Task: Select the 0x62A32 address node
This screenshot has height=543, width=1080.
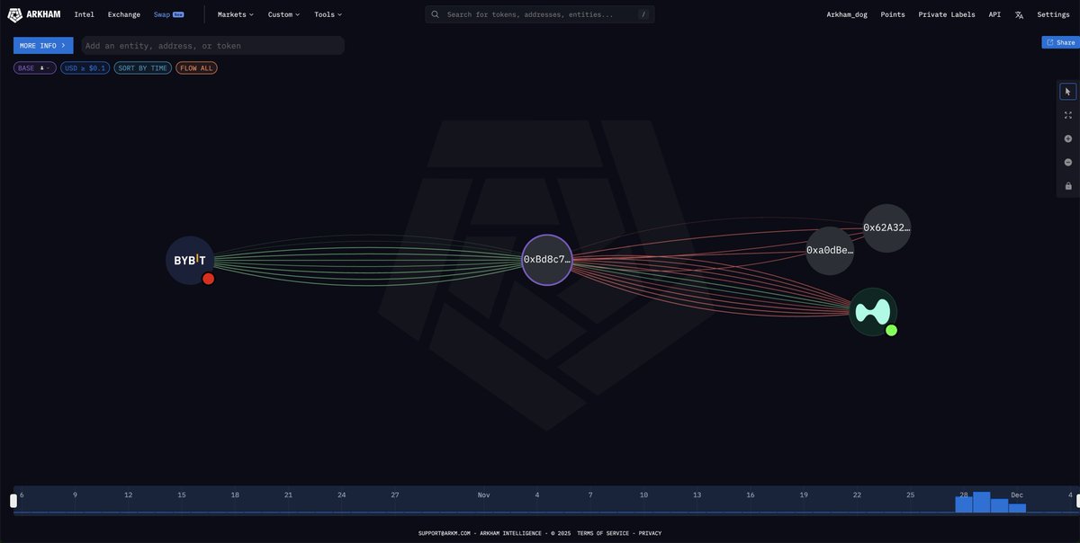Action: (x=887, y=228)
